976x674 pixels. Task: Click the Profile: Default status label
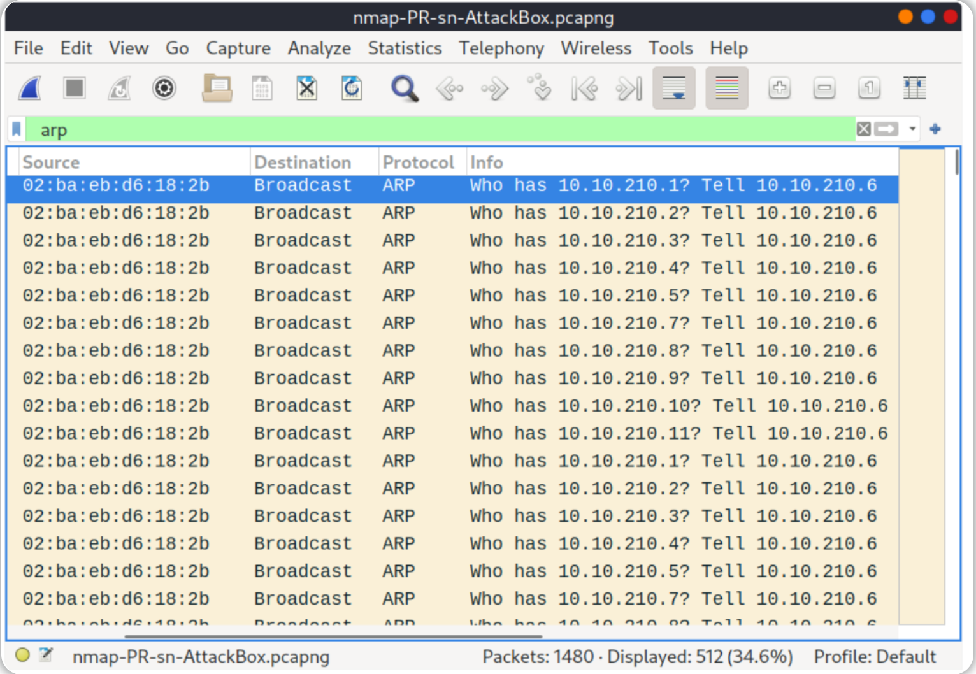pos(875,656)
